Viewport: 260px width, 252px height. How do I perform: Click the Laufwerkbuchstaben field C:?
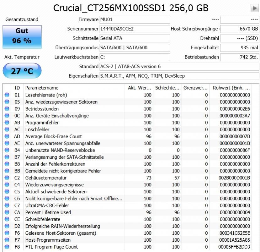[x=135, y=57]
